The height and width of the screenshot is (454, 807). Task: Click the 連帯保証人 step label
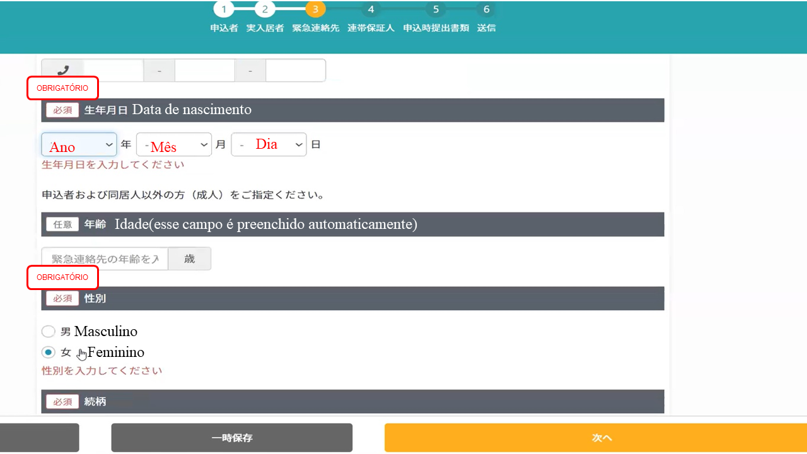pos(371,28)
